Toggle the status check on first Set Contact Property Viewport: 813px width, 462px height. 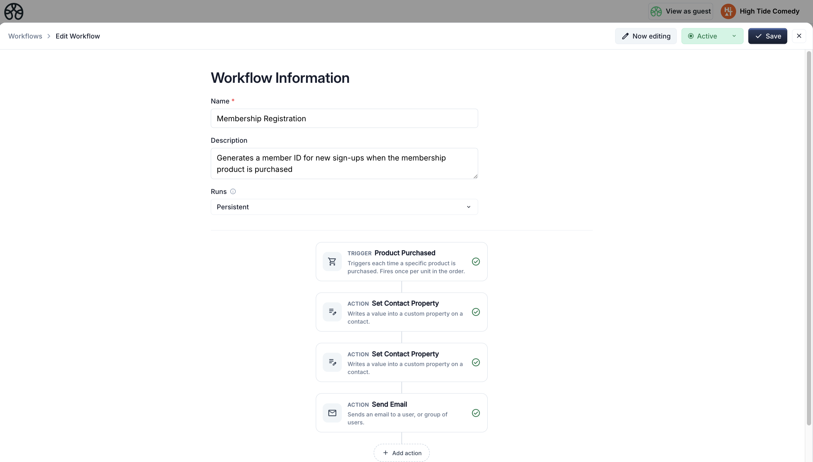(x=475, y=312)
